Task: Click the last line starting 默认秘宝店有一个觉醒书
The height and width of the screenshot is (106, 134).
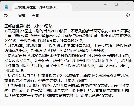Action: 59,96
